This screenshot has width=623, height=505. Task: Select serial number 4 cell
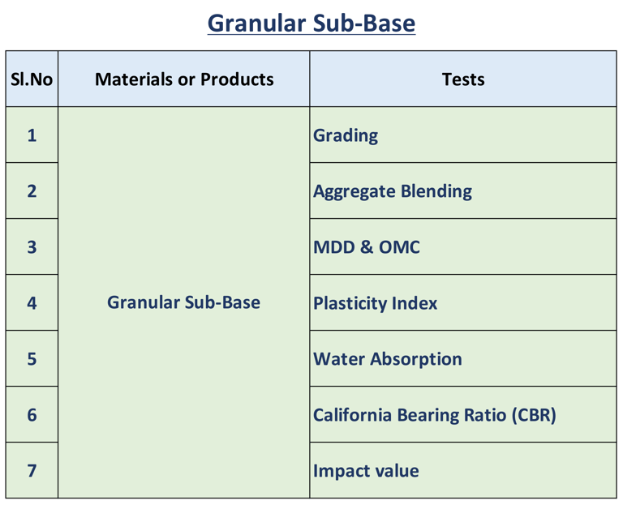32,303
